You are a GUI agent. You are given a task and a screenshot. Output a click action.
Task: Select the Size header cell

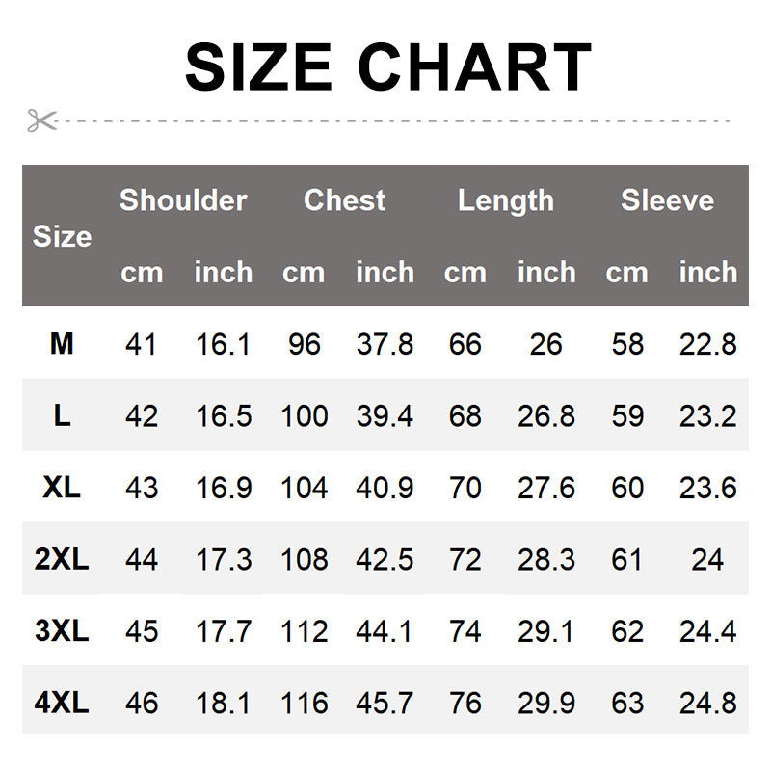point(62,236)
